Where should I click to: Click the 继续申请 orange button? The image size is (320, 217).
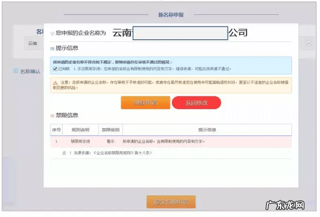(146, 103)
